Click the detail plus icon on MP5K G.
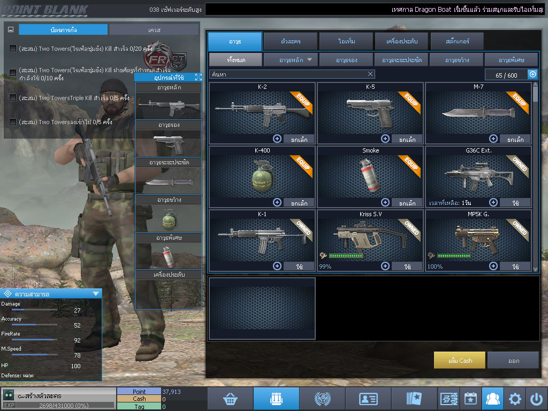The image size is (548, 411). (493, 266)
